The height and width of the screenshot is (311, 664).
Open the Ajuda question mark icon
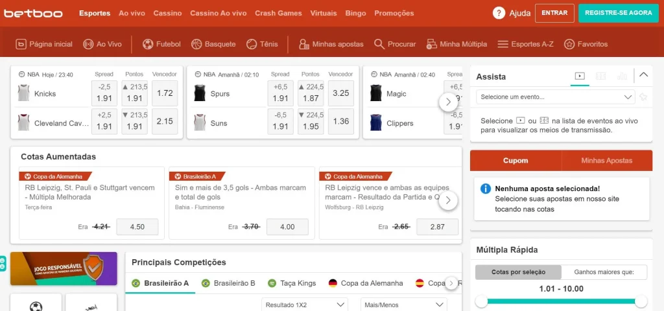[499, 13]
